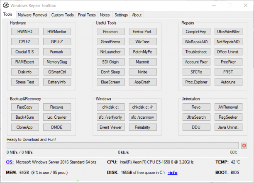Image resolution: width=254 pixels, height=183 pixels.
Task: Launch Lic. Crawler
Action: [x=57, y=117]
